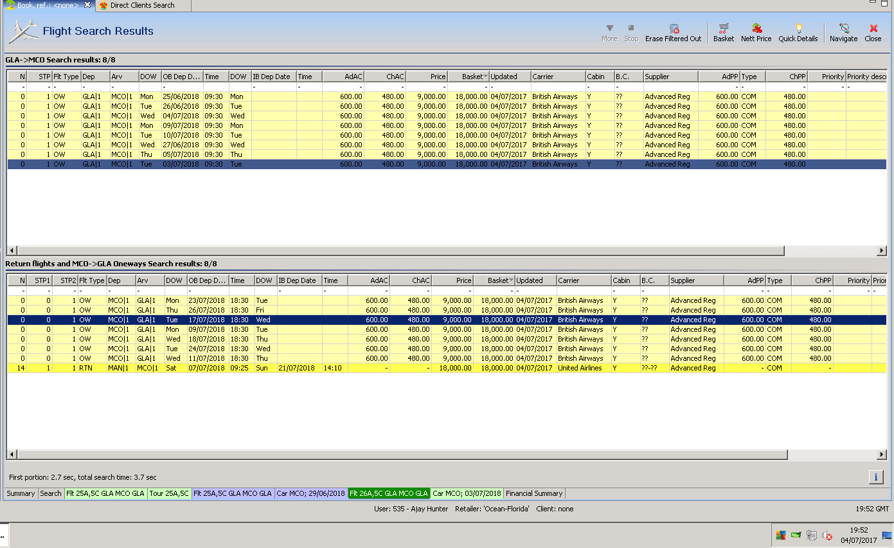
Task: Open Quick Details with the lightbulb icon
Action: tap(798, 28)
